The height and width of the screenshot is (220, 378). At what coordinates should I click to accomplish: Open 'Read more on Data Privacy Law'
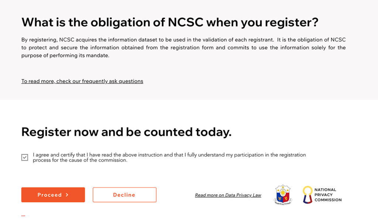pyautogui.click(x=228, y=195)
